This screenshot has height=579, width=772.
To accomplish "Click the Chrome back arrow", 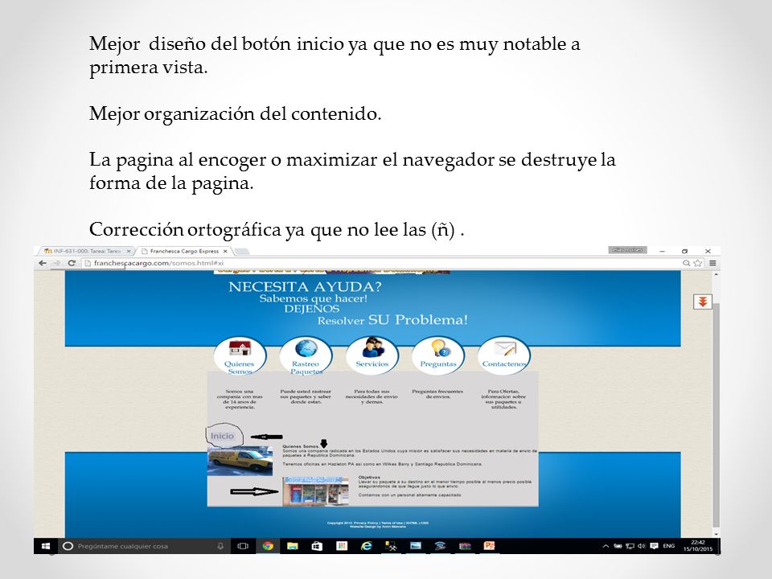I will coord(43,263).
